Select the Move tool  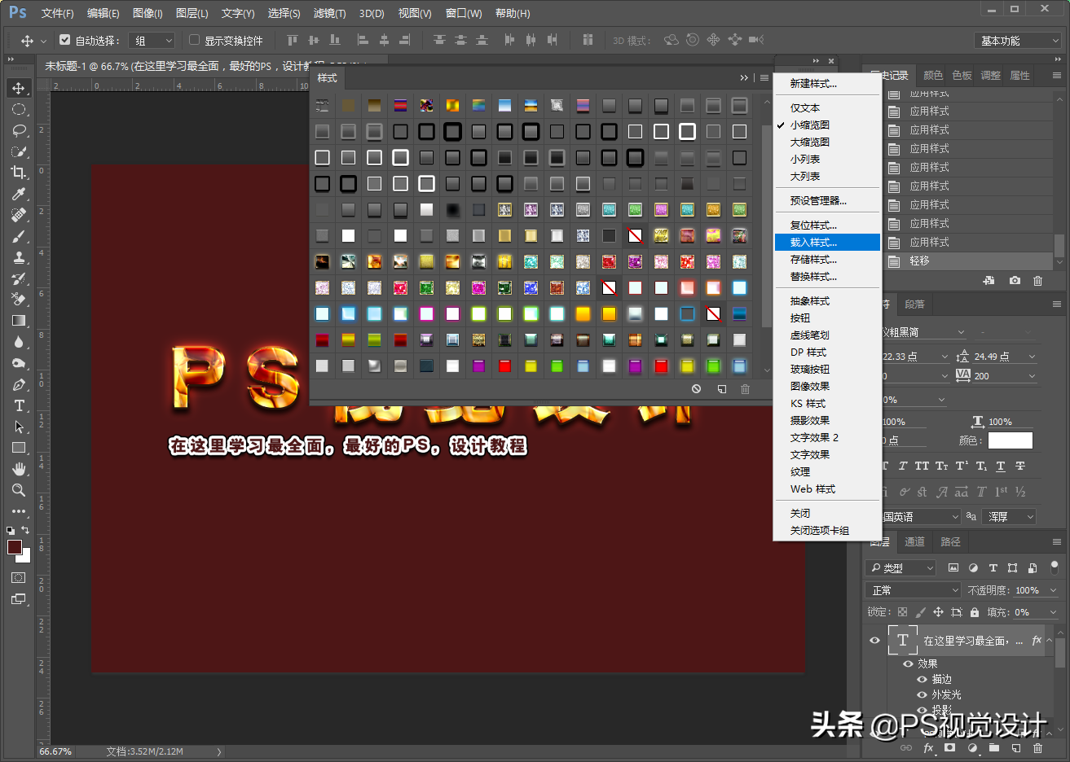pos(18,88)
